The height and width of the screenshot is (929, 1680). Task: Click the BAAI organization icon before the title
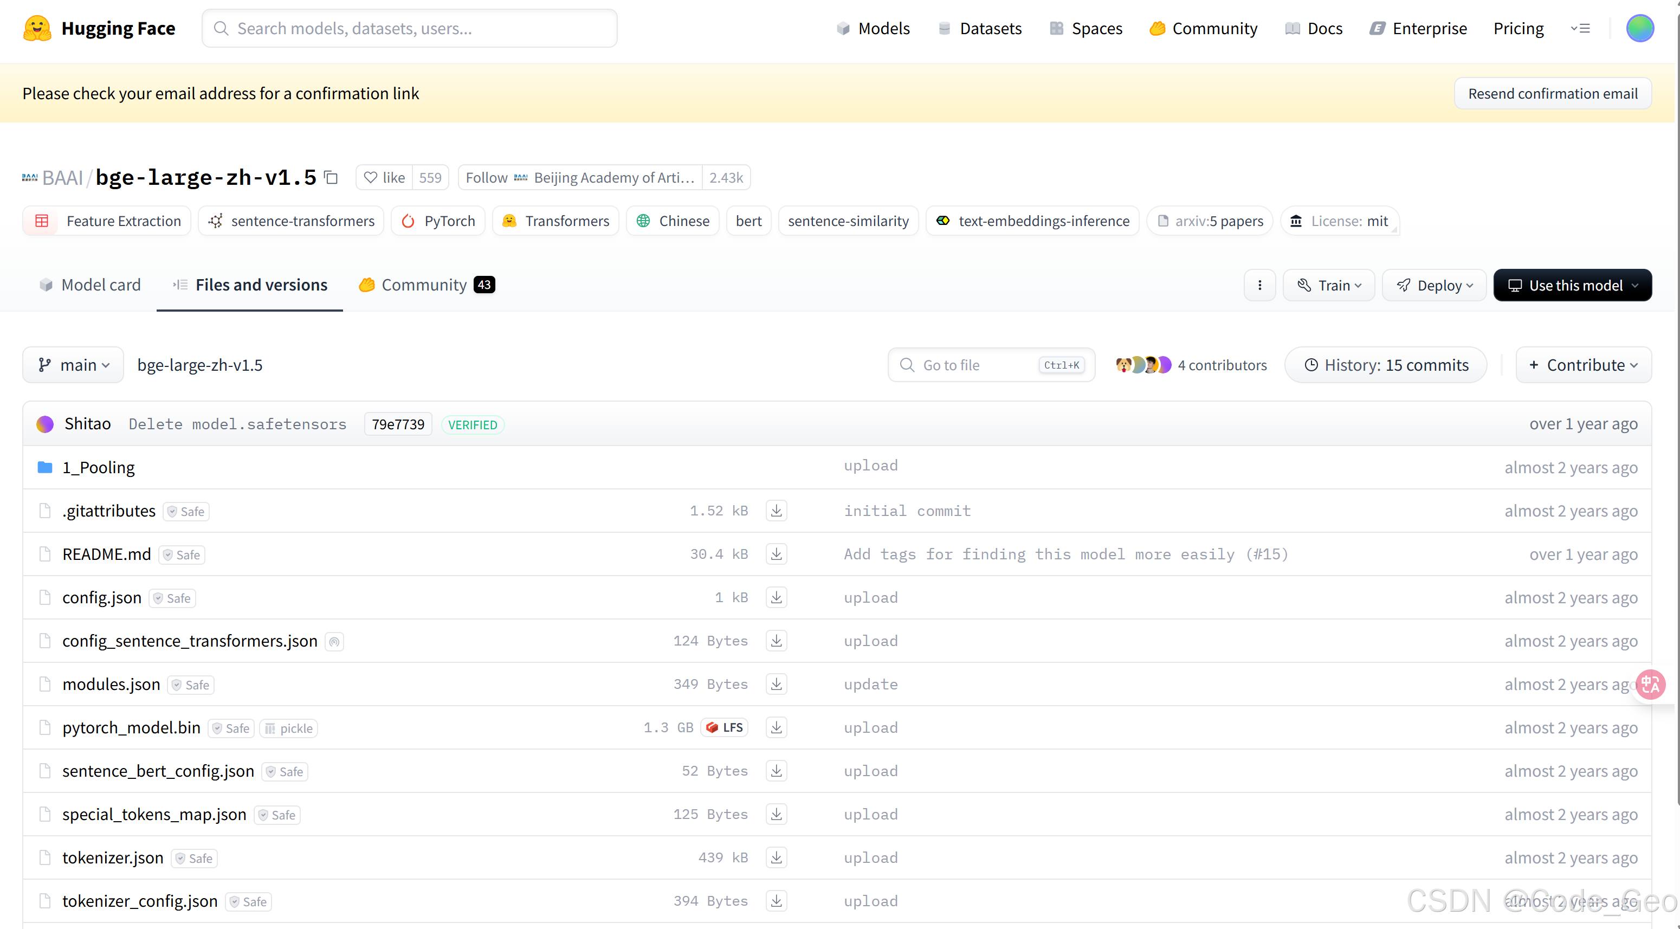coord(29,177)
